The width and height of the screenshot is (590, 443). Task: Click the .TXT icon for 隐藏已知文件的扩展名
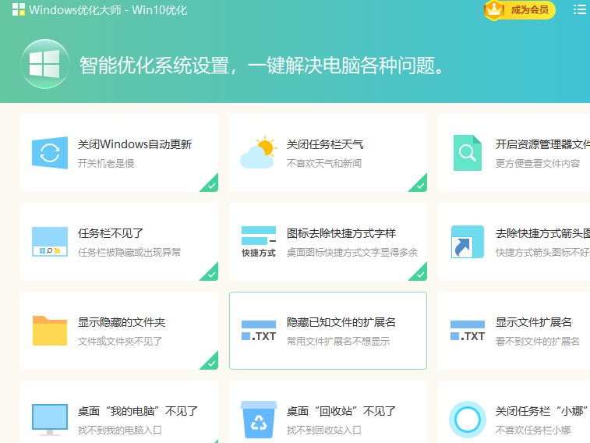259,331
